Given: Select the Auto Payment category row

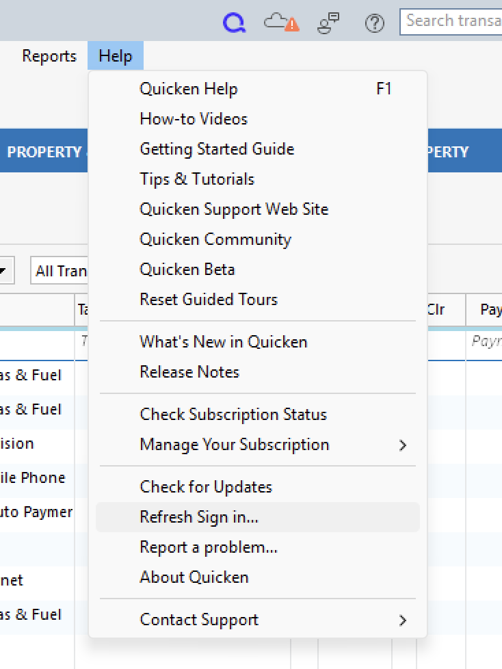Looking at the screenshot, I should click(x=37, y=512).
